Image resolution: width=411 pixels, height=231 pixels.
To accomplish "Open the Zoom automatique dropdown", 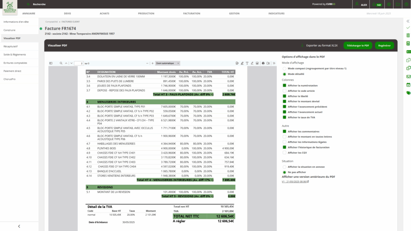I will [x=167, y=63].
